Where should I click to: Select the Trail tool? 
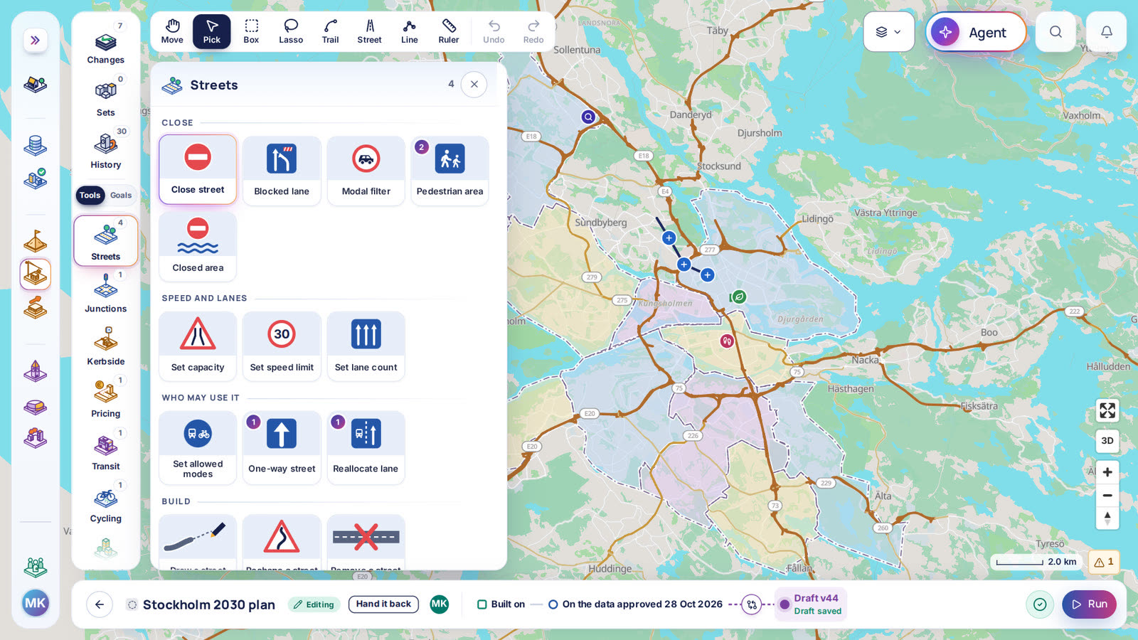point(330,31)
